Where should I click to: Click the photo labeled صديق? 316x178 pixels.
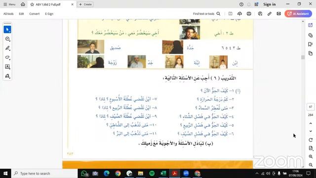coord(91,46)
